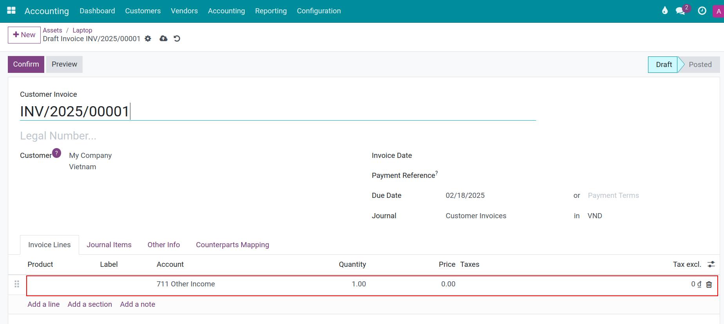Grab the drag handle of the invoice line
This screenshot has width=724, height=324.
17,284
